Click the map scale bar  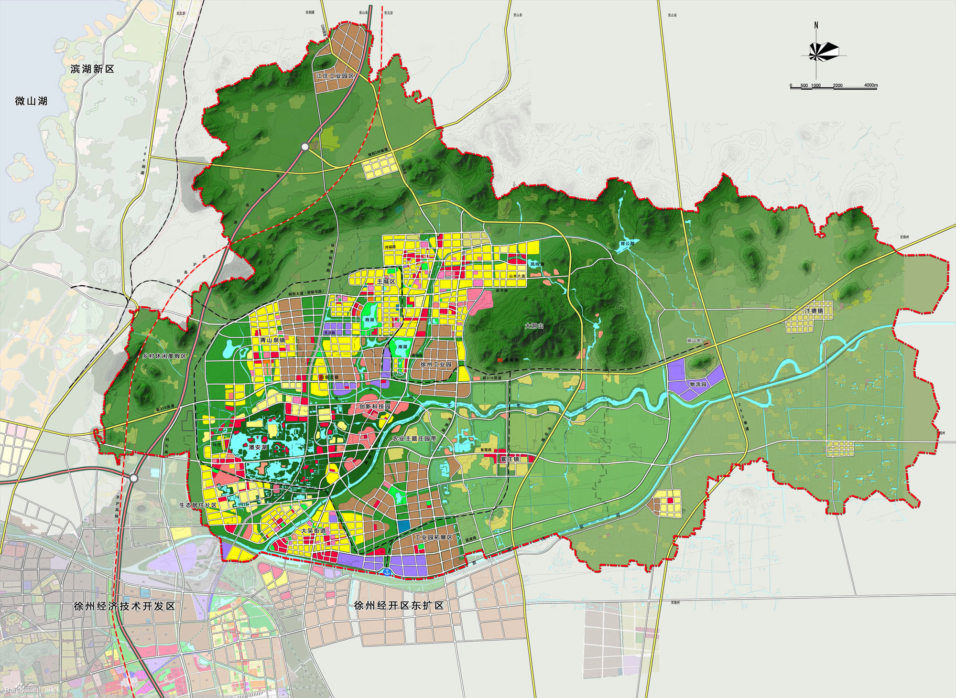click(833, 87)
